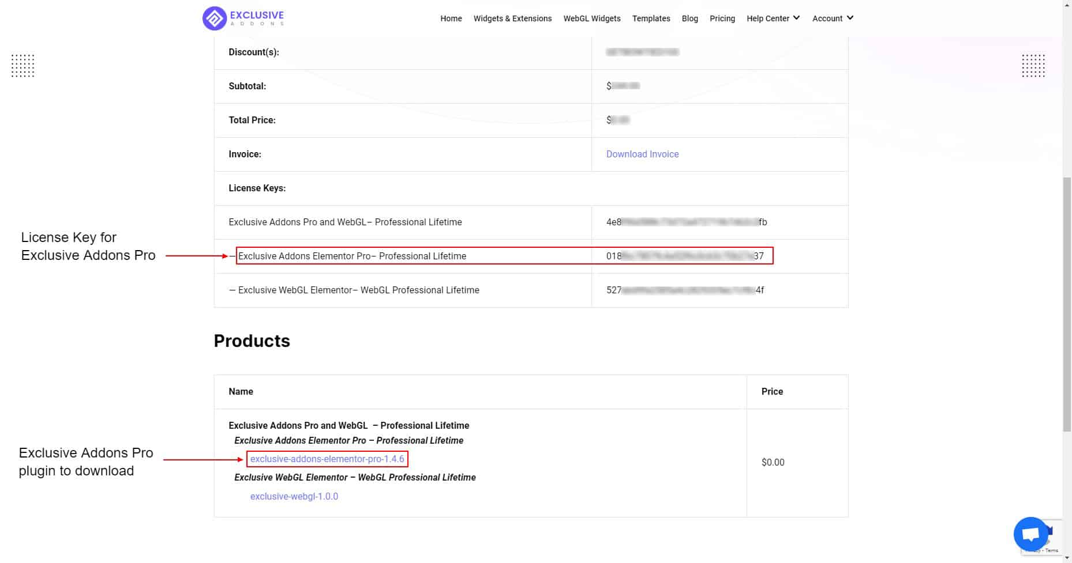1072x563 pixels.
Task: Go to the Home menu item
Action: [x=451, y=18]
